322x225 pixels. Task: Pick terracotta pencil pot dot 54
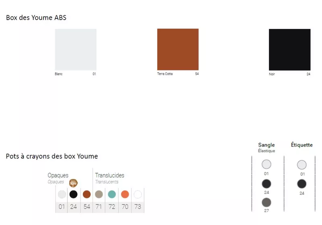[x=86, y=194]
